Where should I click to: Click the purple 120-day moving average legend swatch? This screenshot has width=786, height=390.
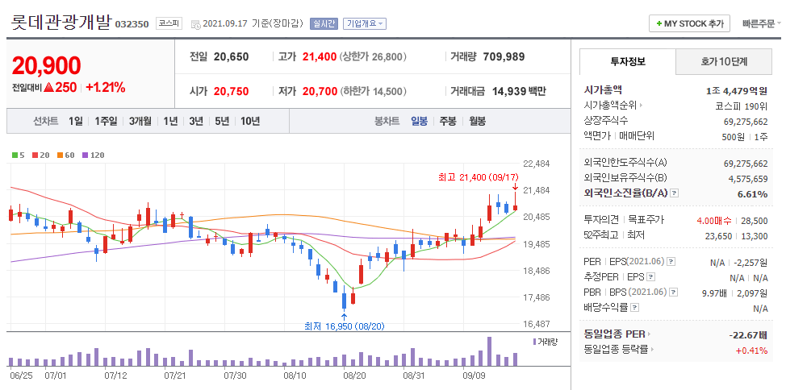[86, 156]
